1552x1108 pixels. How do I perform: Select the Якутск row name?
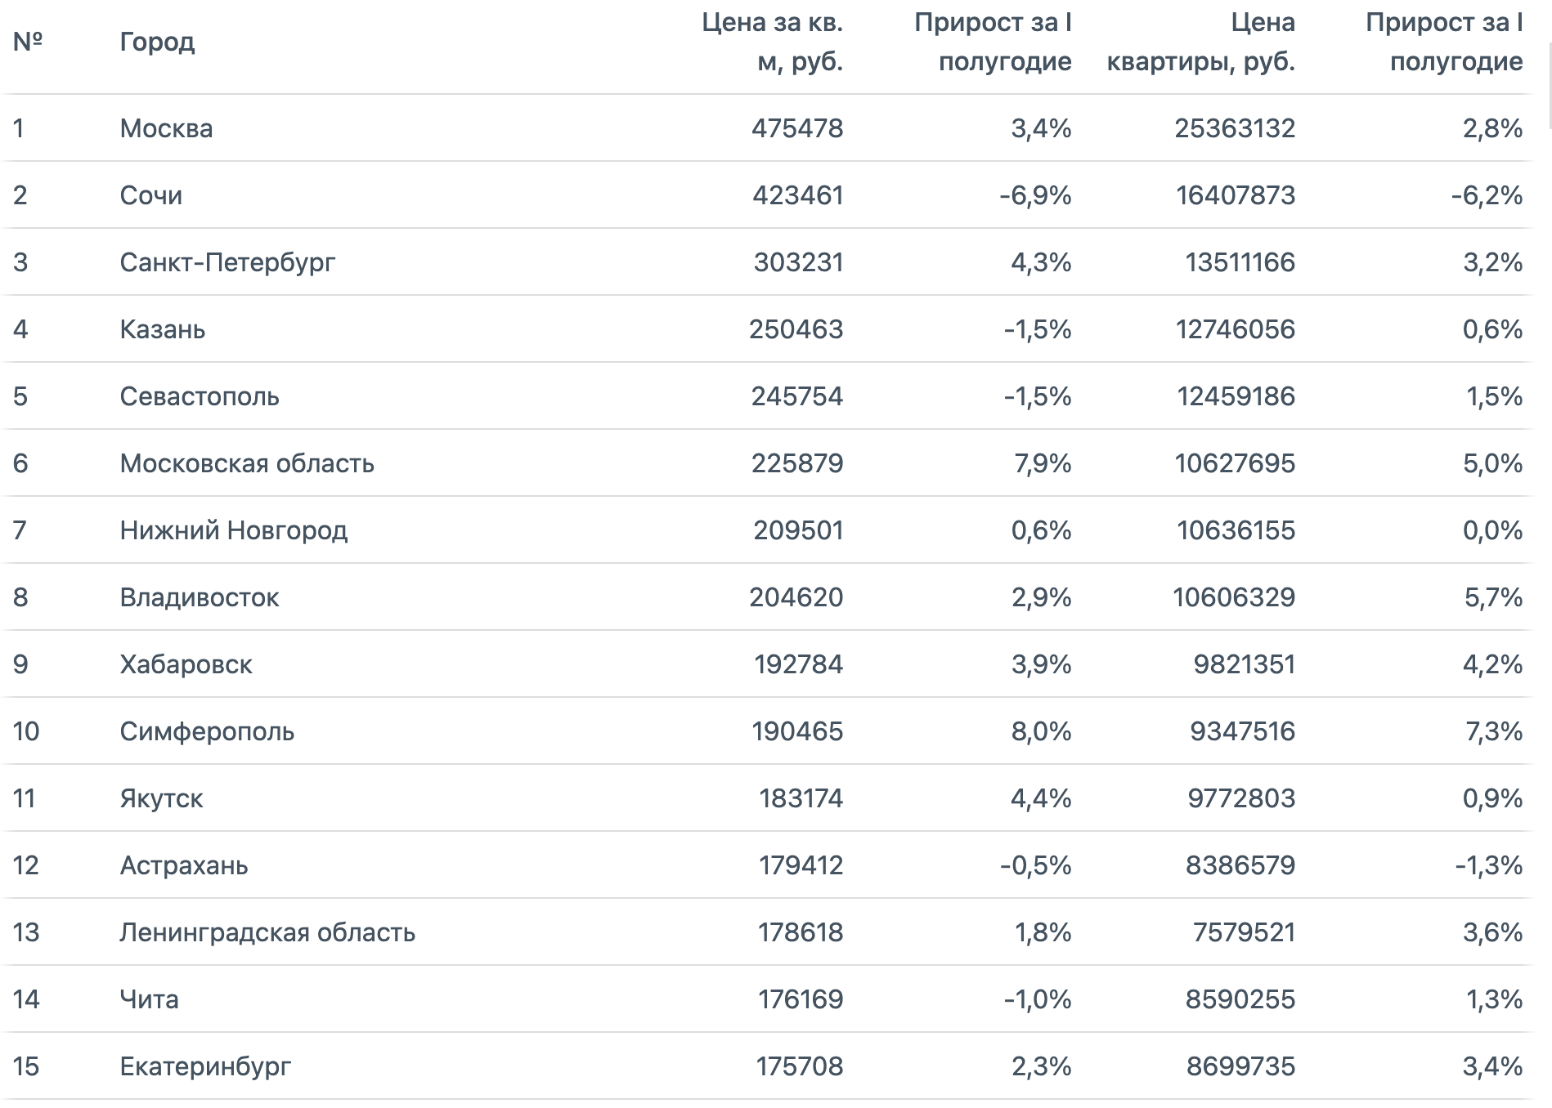click(x=161, y=798)
